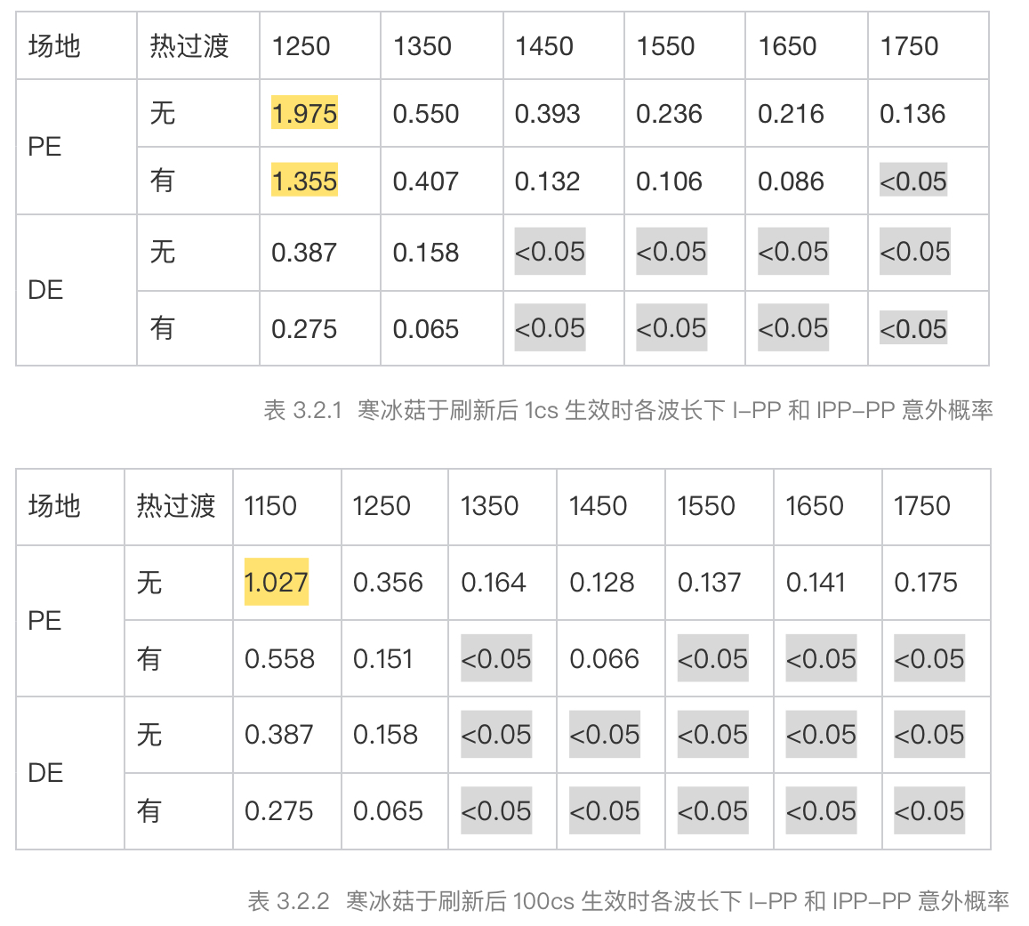Click the yellow highlighted 1.975 cell
The width and height of the screenshot is (1029, 926).
304,114
